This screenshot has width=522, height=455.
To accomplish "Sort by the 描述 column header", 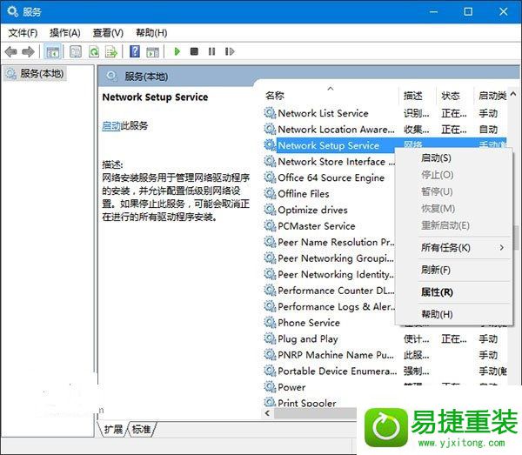I will 418,96.
